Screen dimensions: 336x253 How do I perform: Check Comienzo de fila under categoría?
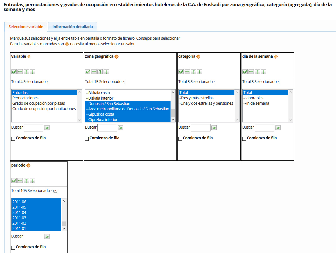pos(180,139)
